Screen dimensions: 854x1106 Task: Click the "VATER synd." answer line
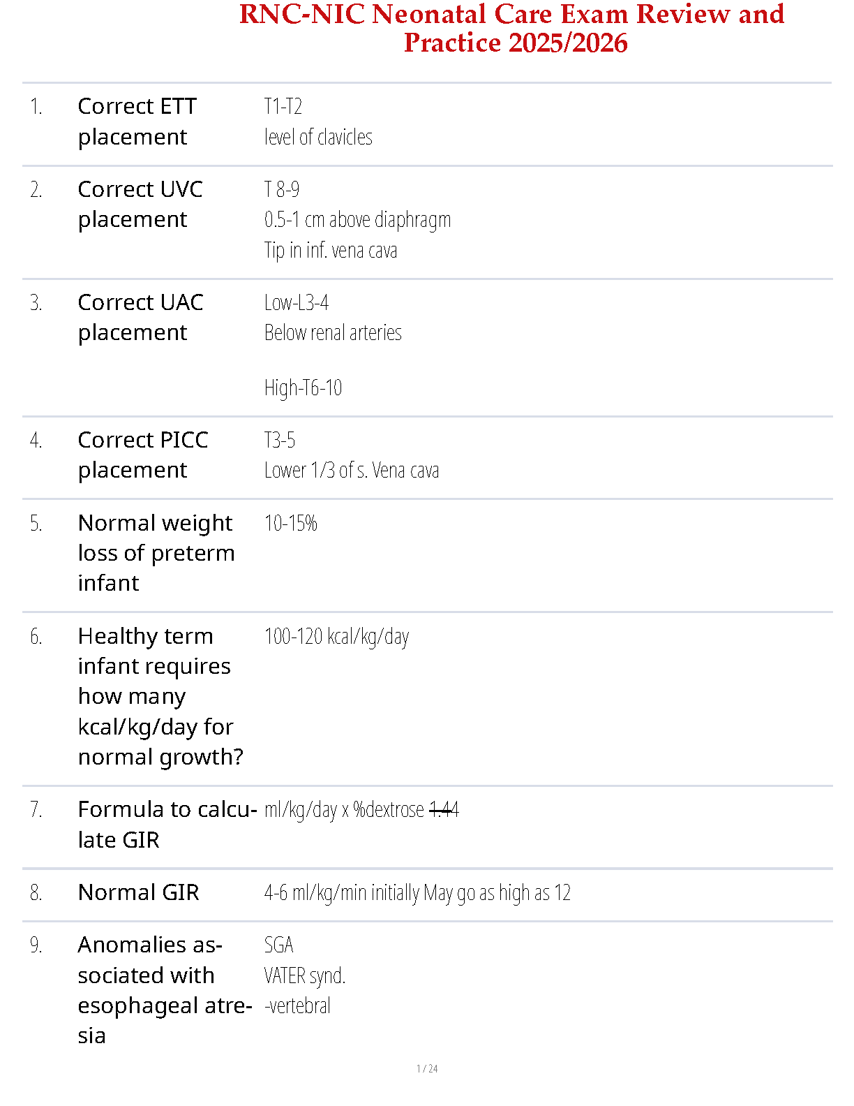[x=305, y=975]
